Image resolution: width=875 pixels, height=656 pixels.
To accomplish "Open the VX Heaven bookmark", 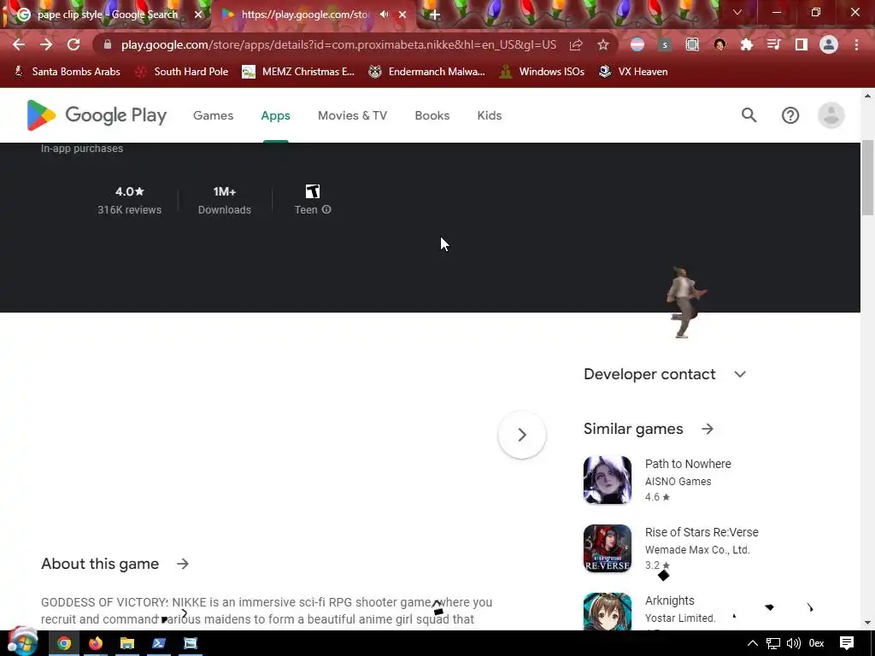I will (x=633, y=72).
